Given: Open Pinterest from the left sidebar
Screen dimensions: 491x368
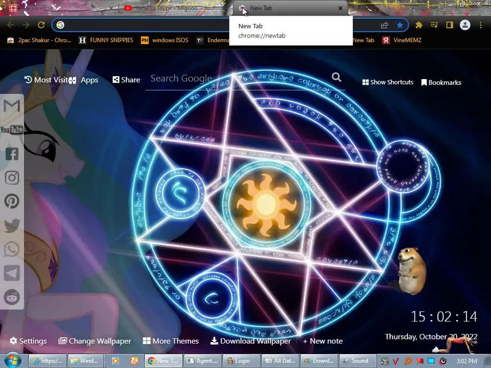Looking at the screenshot, I should [12, 201].
